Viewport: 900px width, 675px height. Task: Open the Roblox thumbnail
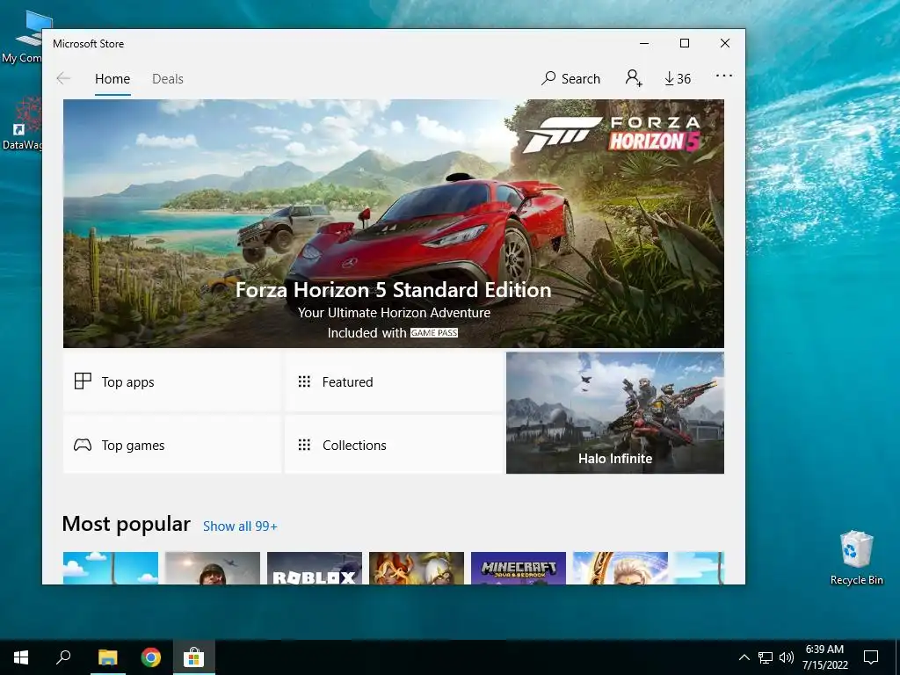coord(315,569)
